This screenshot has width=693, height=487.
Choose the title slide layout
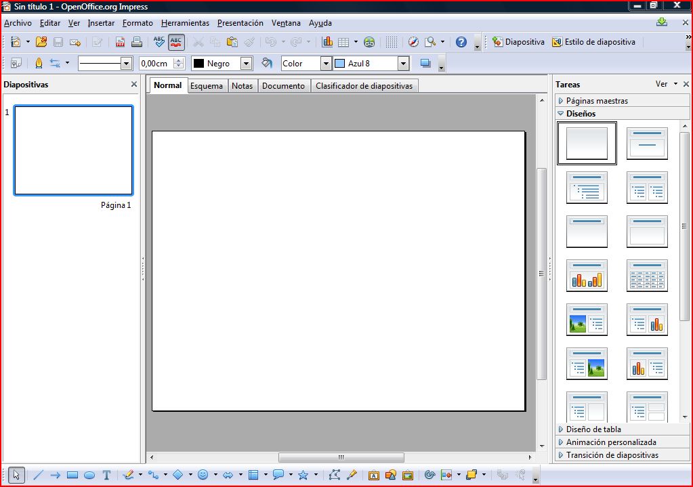pos(647,143)
